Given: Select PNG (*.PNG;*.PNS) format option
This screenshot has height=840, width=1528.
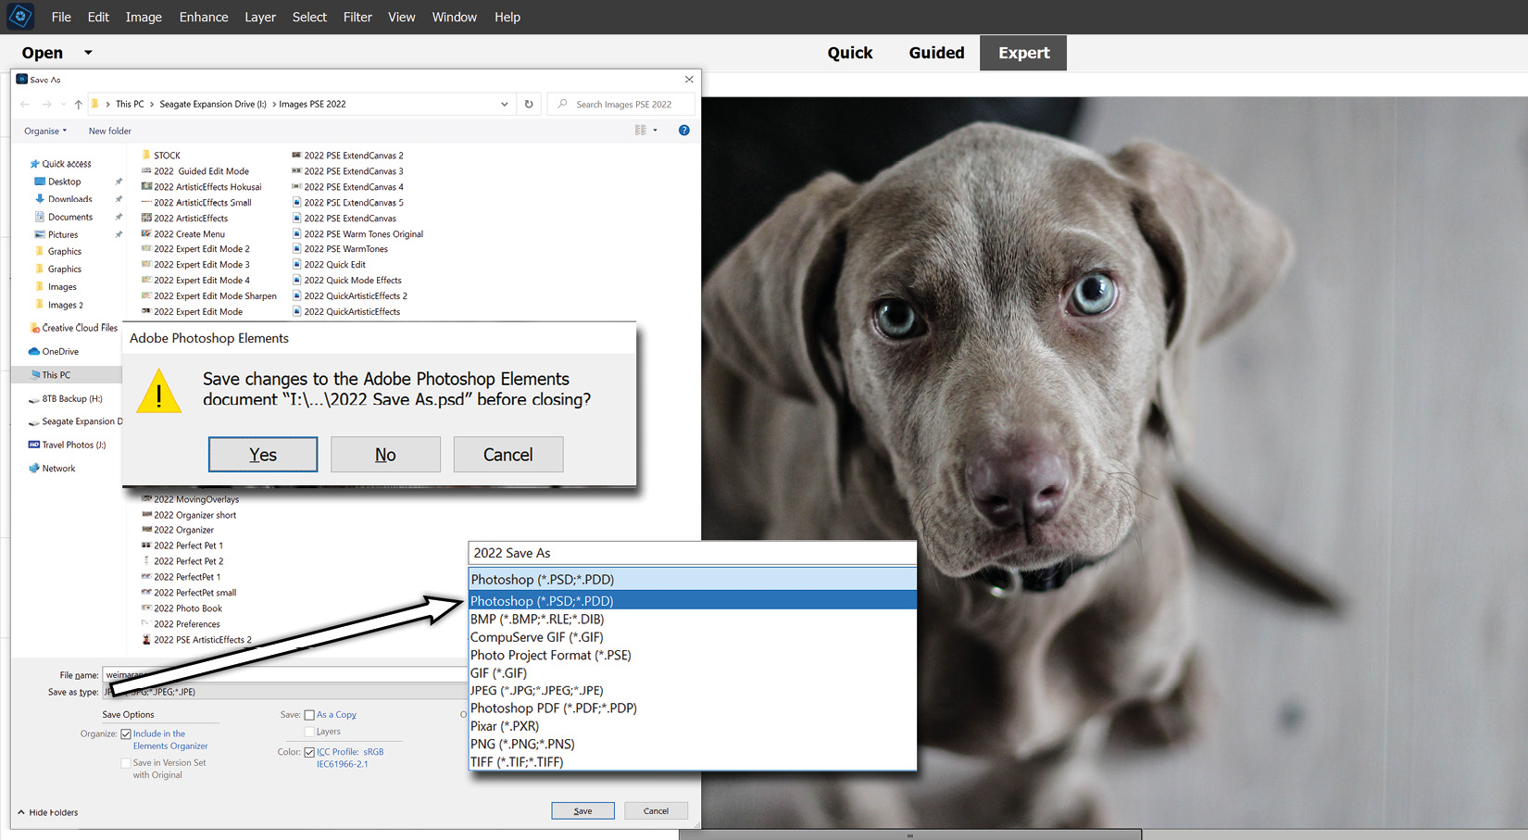Looking at the screenshot, I should point(693,745).
